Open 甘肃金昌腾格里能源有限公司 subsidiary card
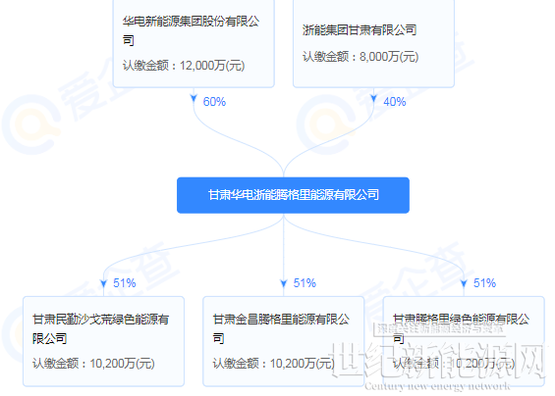Image resolution: width=555 pixels, height=396 pixels. point(284,341)
